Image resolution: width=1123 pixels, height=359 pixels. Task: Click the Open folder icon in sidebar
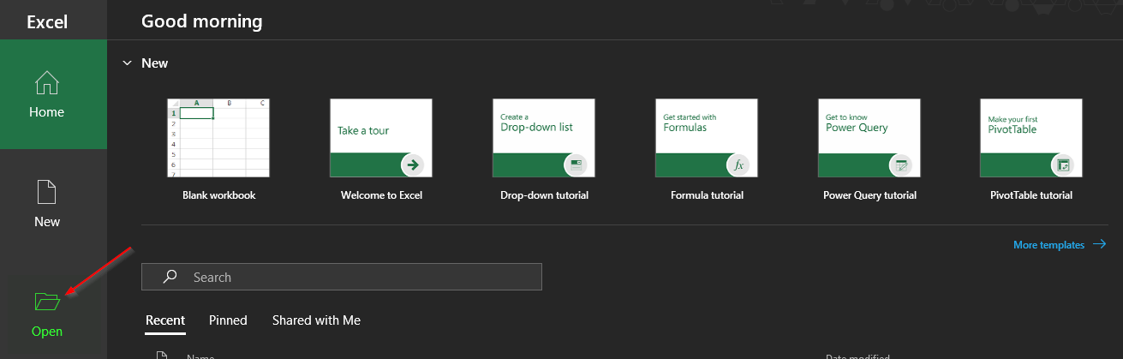point(47,302)
